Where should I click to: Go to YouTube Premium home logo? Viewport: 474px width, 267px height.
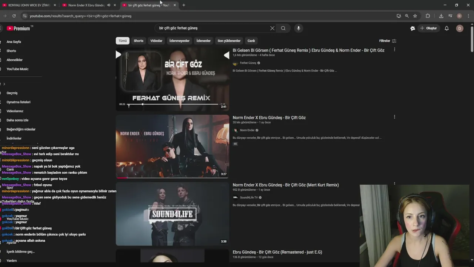click(x=19, y=28)
